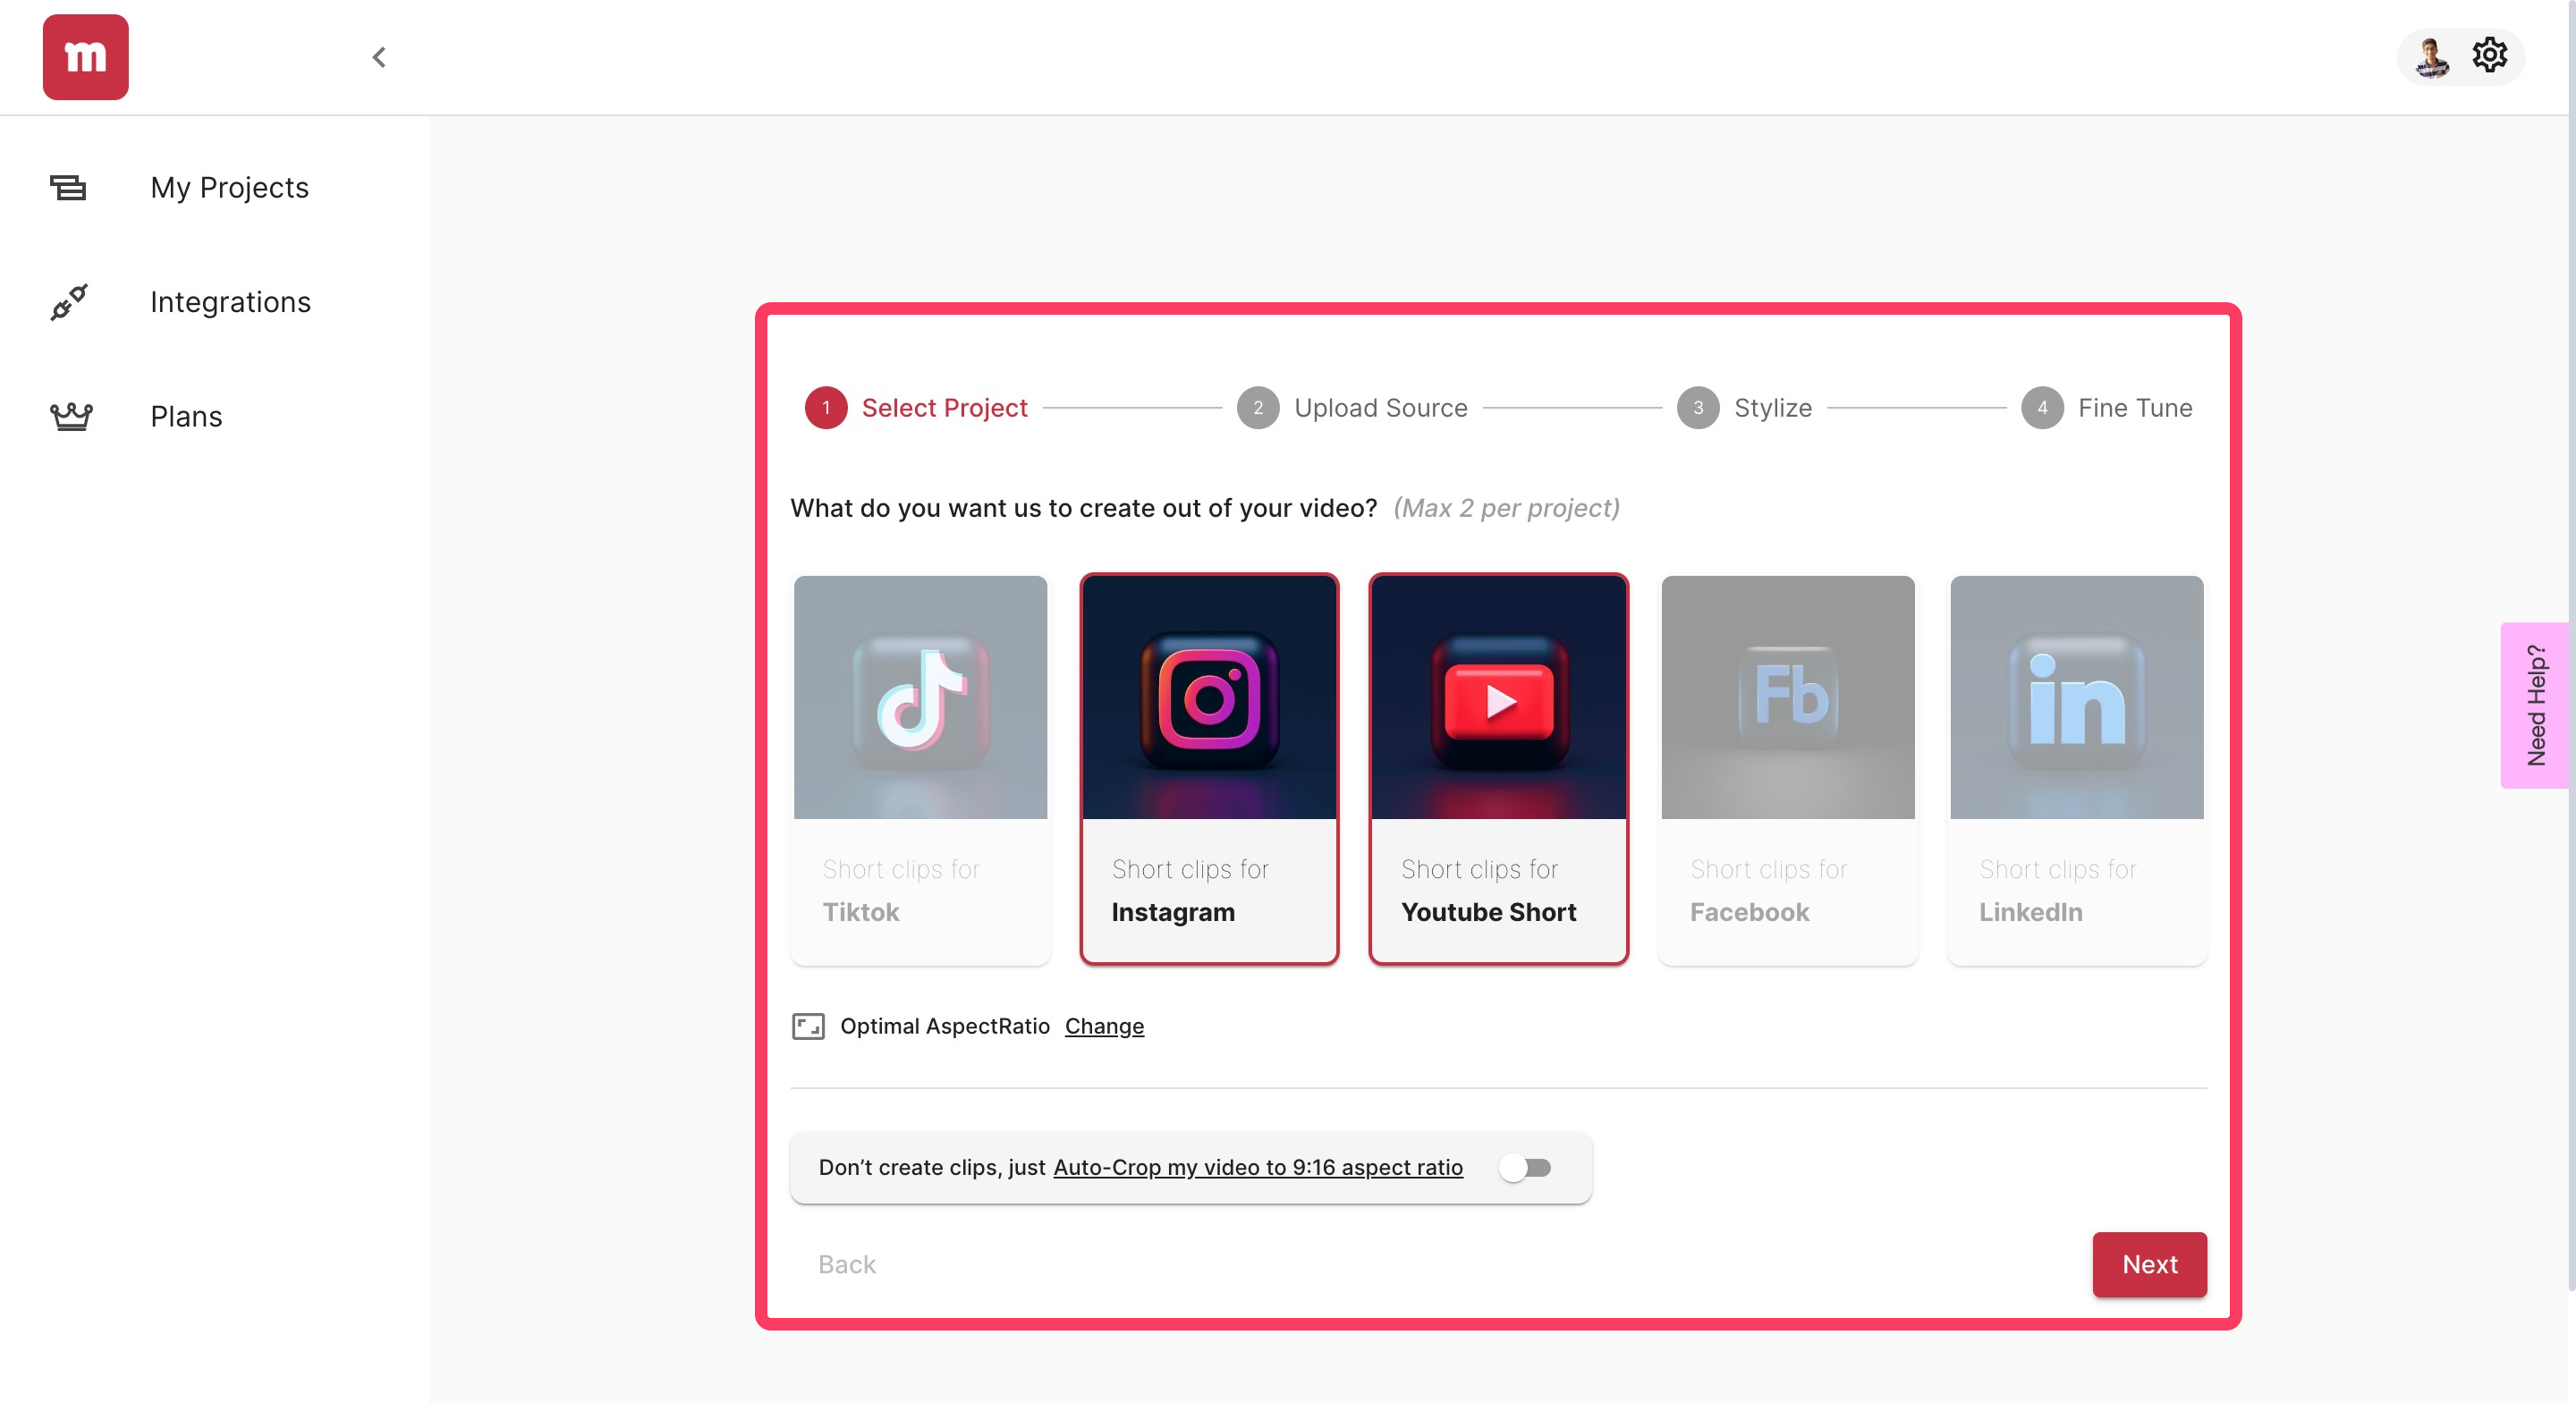2576x1411 pixels.
Task: Open the user profile avatar
Action: [x=2431, y=56]
